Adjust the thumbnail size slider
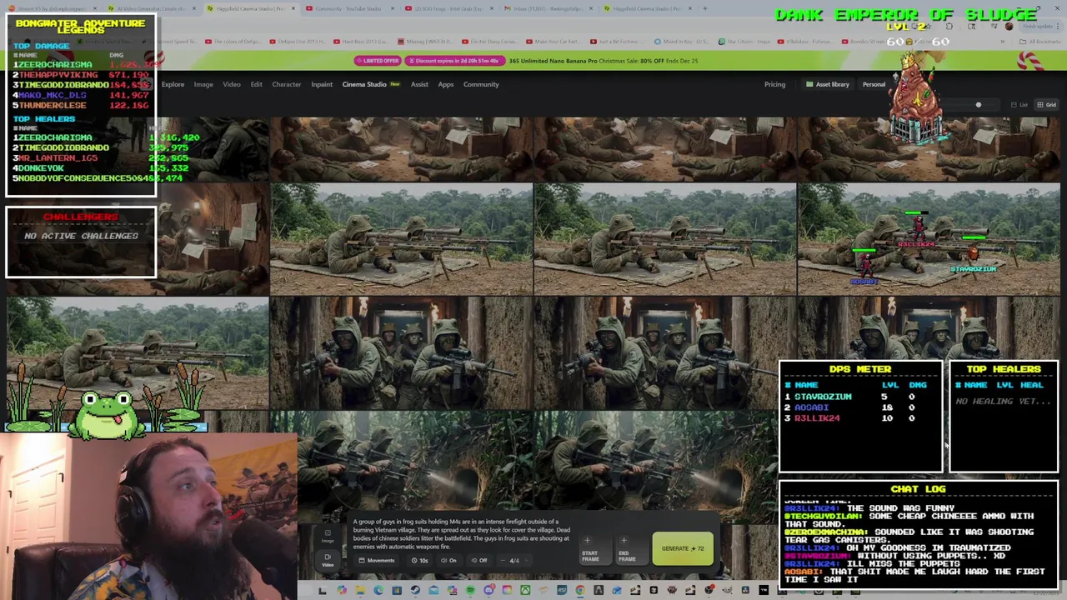This screenshot has width=1067, height=600. pyautogui.click(x=978, y=105)
